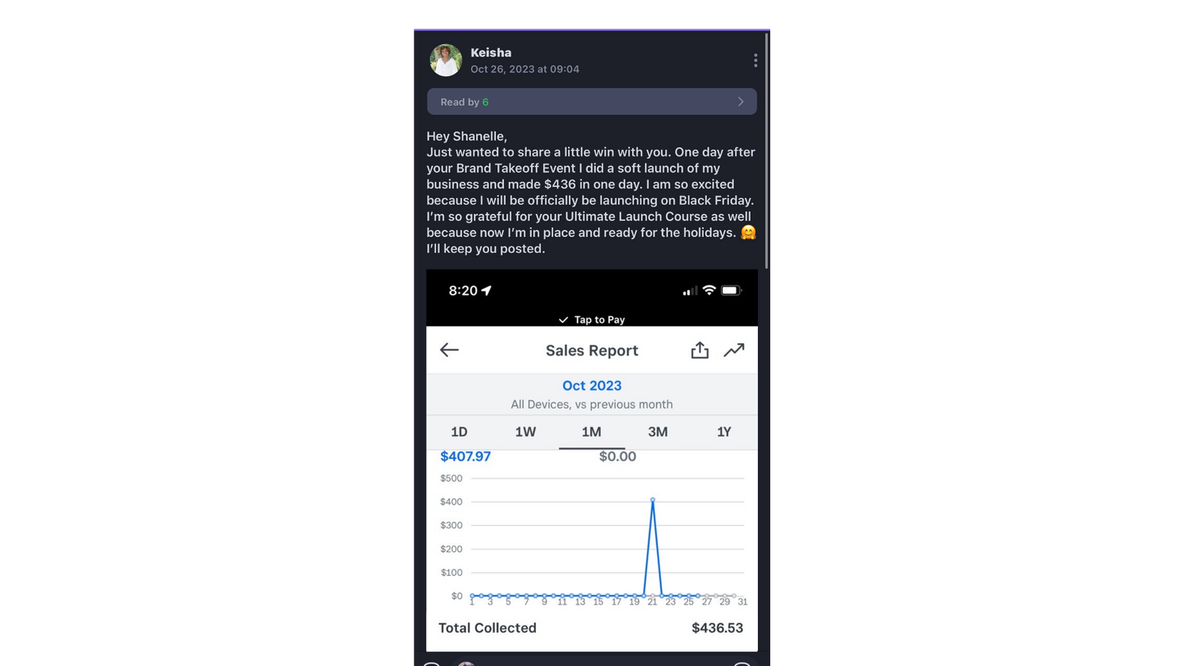Select the 3M range tab

point(658,432)
